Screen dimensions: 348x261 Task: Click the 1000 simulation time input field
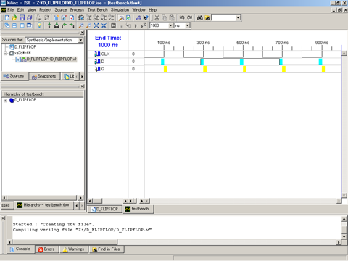pyautogui.click(x=159, y=25)
